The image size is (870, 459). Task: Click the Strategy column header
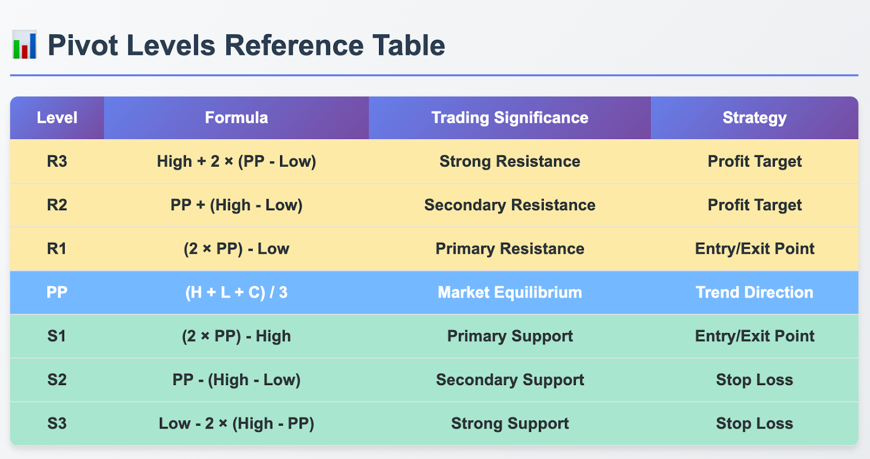[x=755, y=118]
